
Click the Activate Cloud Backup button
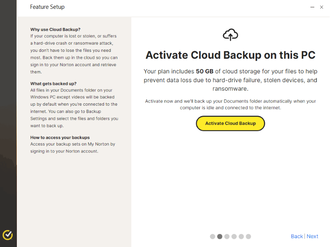coord(231,123)
